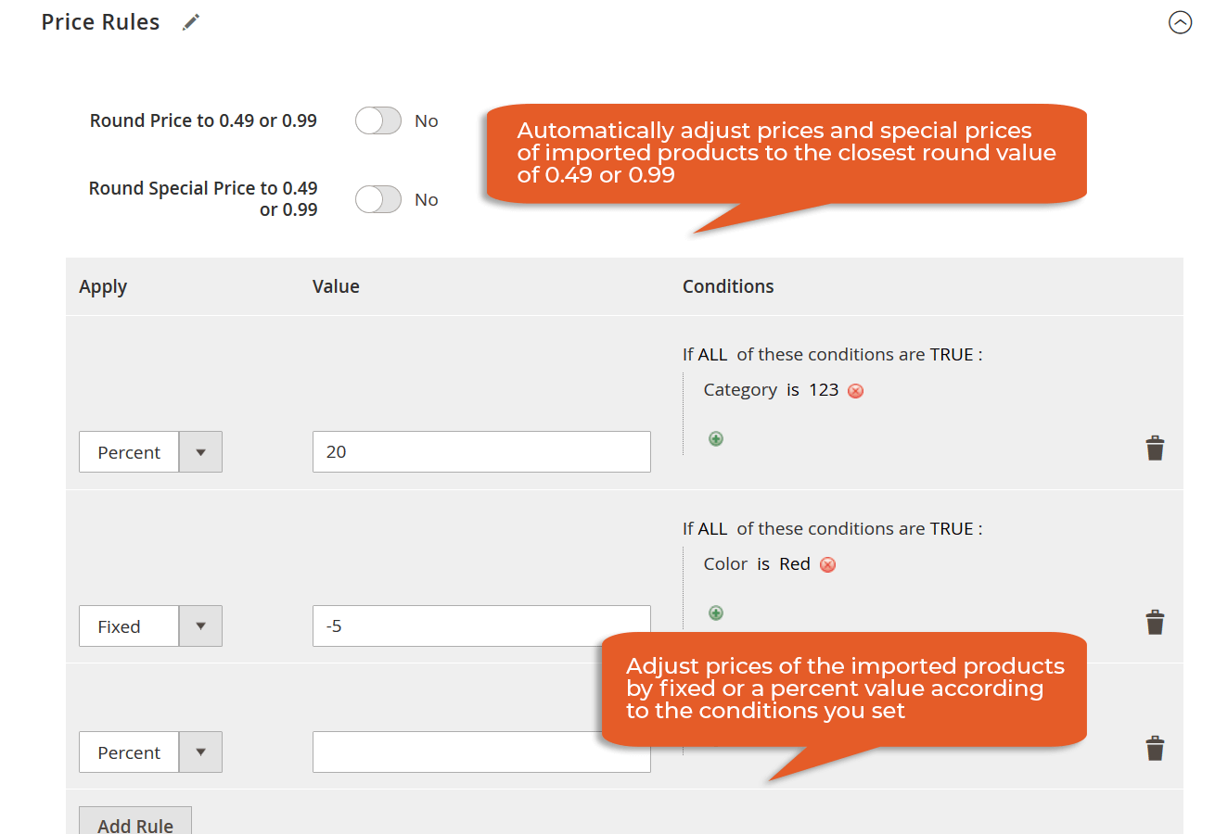Screen dimensions: 1215x834
Task: Toggle Round Special Price switch
Action: [x=378, y=200]
